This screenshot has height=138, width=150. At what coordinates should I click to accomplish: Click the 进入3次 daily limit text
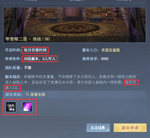tap(13, 88)
